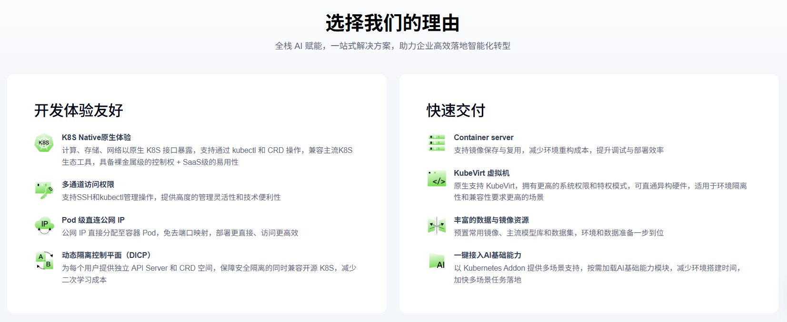
Task: Open the Pod 级直连公网 IP title
Action: [x=93, y=220]
